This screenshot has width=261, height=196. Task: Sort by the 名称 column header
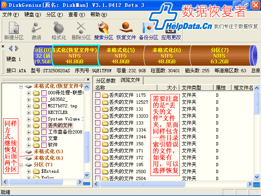[x=125, y=88]
